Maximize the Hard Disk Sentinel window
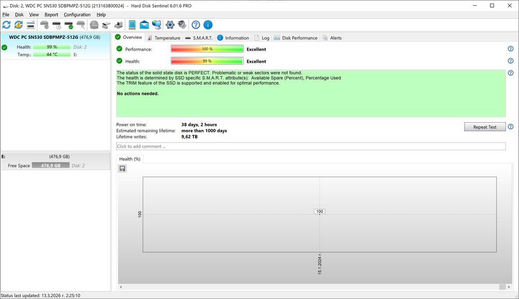Image resolution: width=519 pixels, height=299 pixels. click(492, 6)
